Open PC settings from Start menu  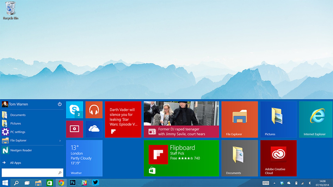tap(18, 132)
